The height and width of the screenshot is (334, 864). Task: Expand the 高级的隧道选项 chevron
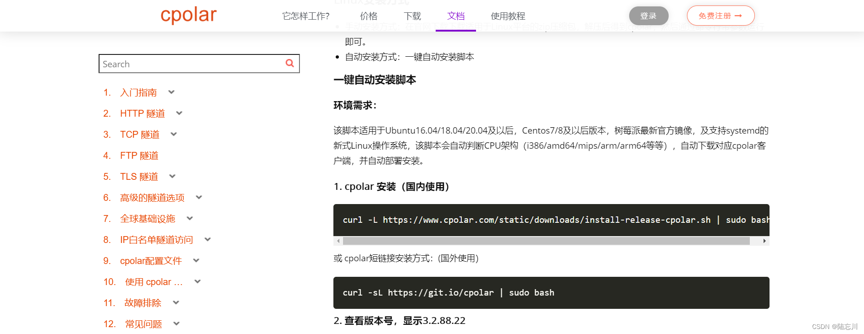(199, 197)
